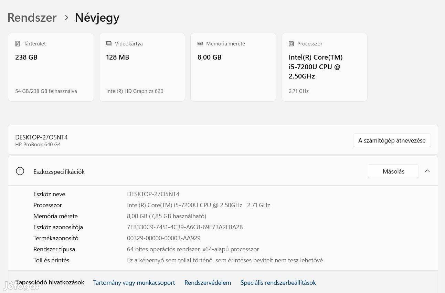The width and height of the screenshot is (445, 293).
Task: Click the Eszköz azonosítója value text
Action: coord(185,227)
